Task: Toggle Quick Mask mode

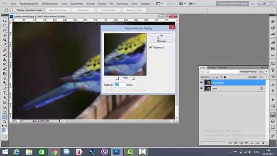Action: coord(5,137)
